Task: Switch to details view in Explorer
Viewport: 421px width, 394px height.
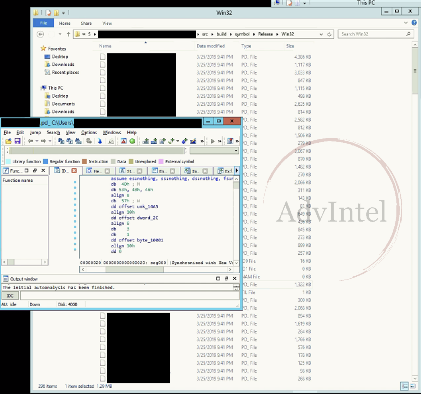Action: pyautogui.click(x=404, y=386)
